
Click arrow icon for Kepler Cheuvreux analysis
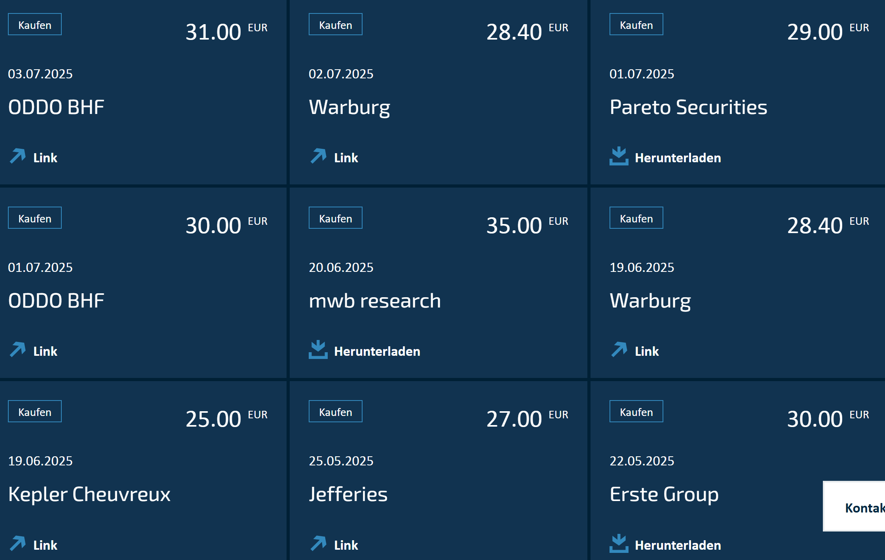18,543
